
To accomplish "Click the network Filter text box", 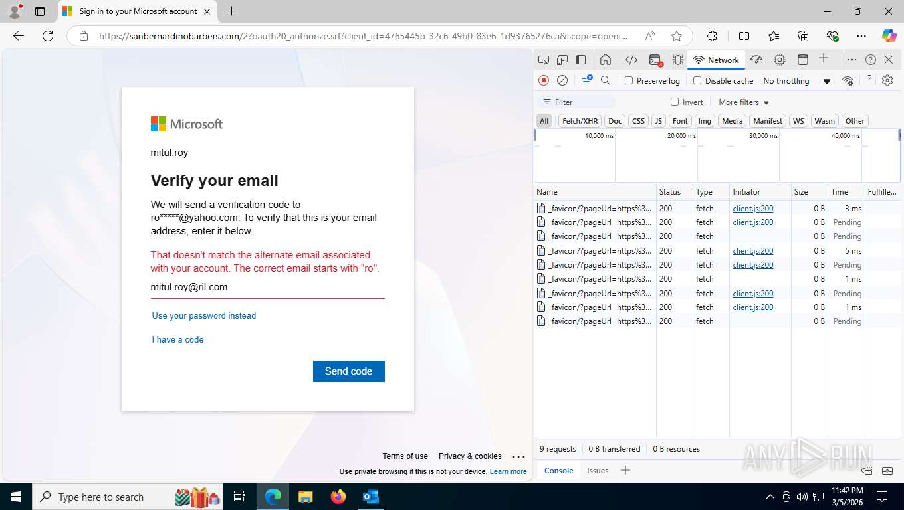I will [576, 102].
